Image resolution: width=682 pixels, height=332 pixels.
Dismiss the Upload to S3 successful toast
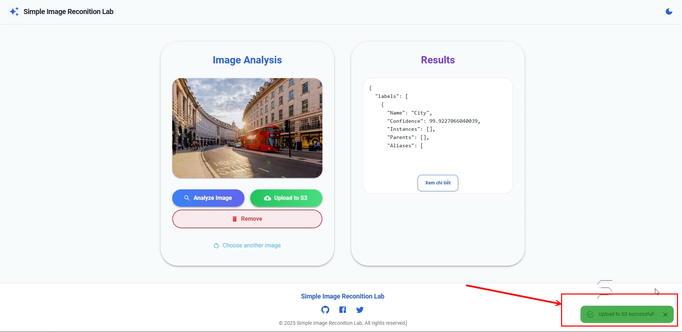point(665,314)
